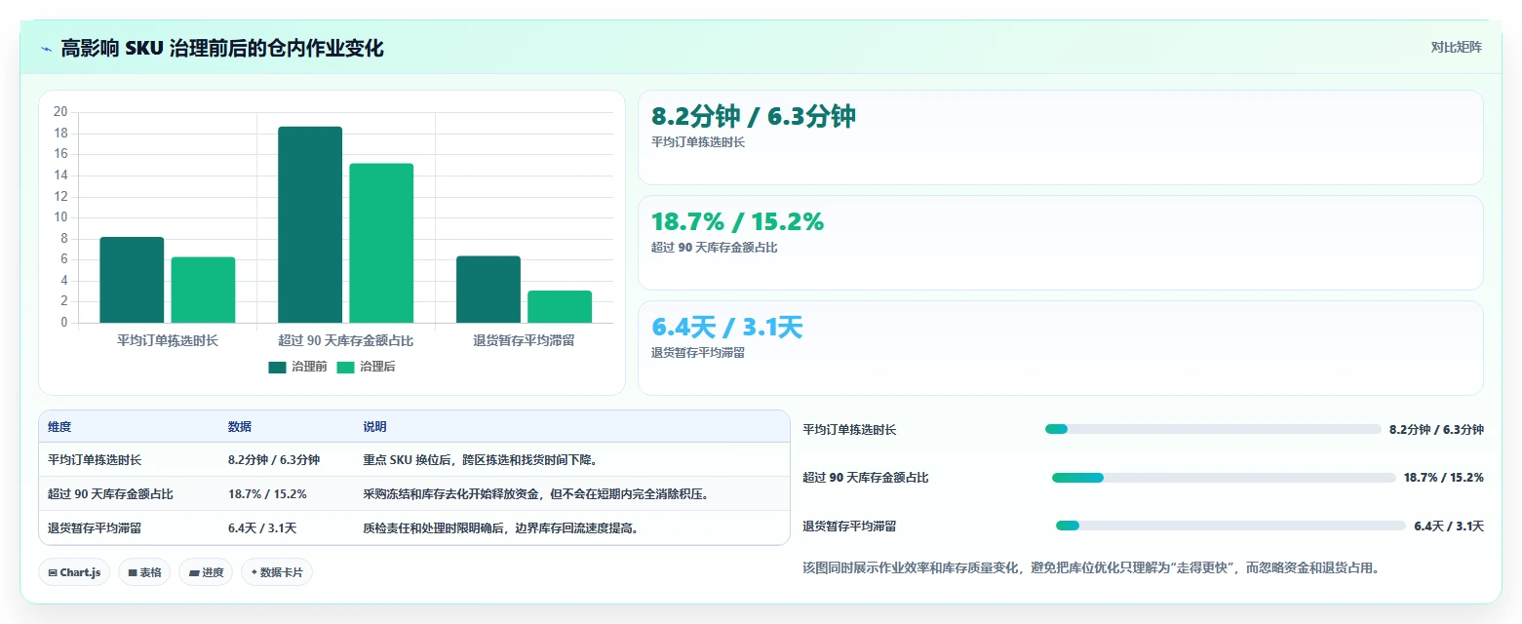This screenshot has height=624, width=1522.
Task: Click the 数据卡片 tag chip
Action: (x=277, y=572)
